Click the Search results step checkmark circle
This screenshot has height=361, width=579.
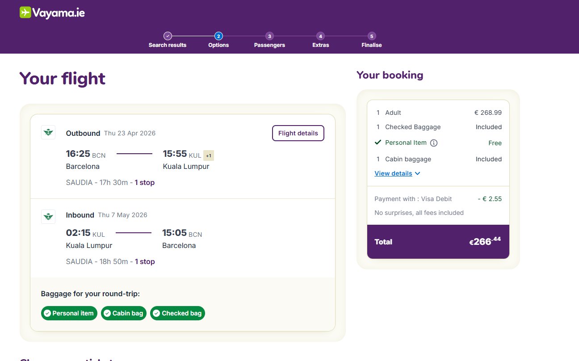[x=168, y=36]
